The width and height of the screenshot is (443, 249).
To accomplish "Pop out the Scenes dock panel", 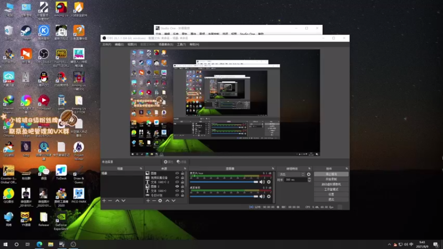I will (141, 169).
